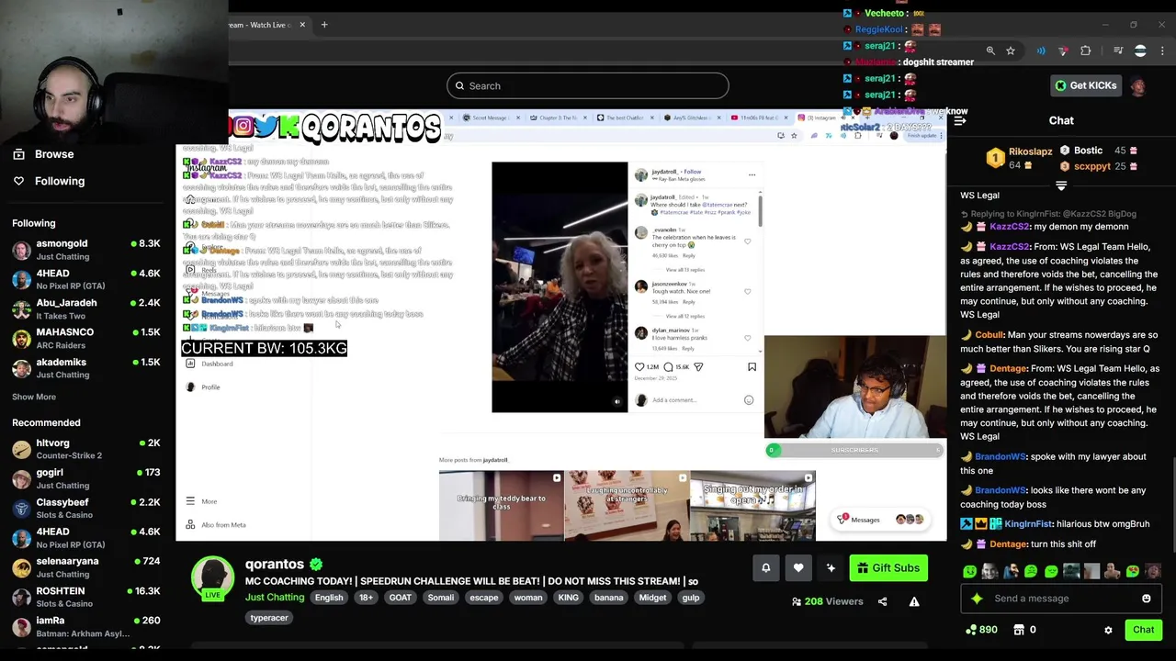Viewport: 1176px width, 661px height.
Task: Click the Gift Subs button
Action: pos(888,568)
